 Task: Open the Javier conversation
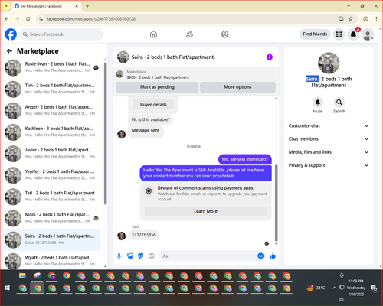52,154
